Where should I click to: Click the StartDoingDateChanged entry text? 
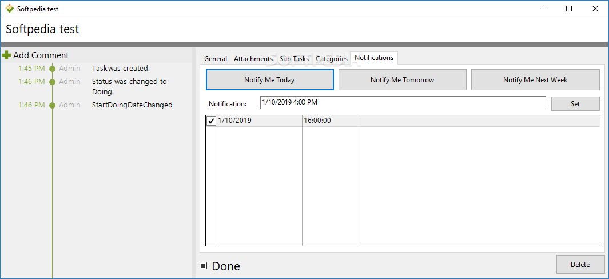(x=132, y=105)
